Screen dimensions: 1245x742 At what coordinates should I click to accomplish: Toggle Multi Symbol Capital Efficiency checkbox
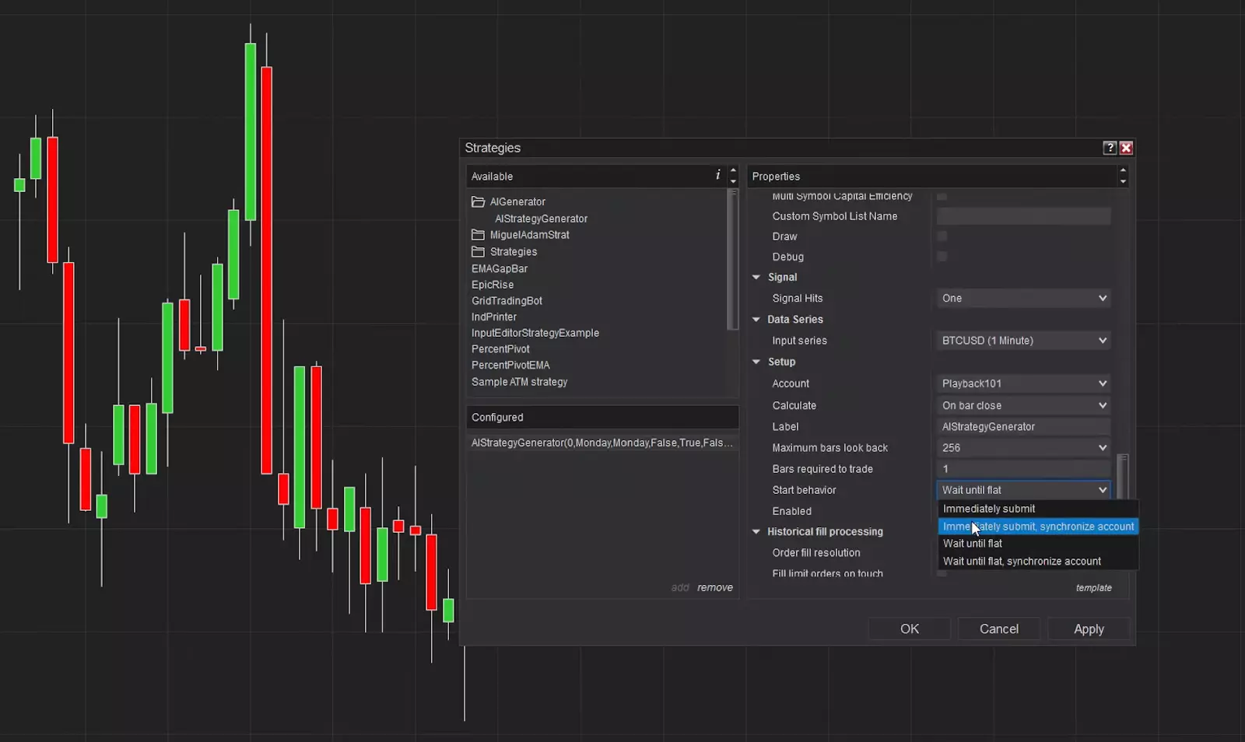click(942, 196)
